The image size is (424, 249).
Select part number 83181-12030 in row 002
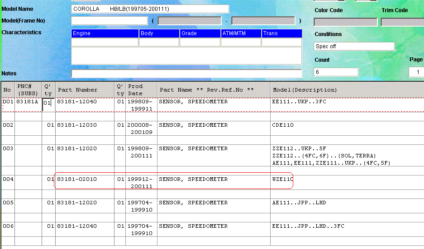(77, 125)
